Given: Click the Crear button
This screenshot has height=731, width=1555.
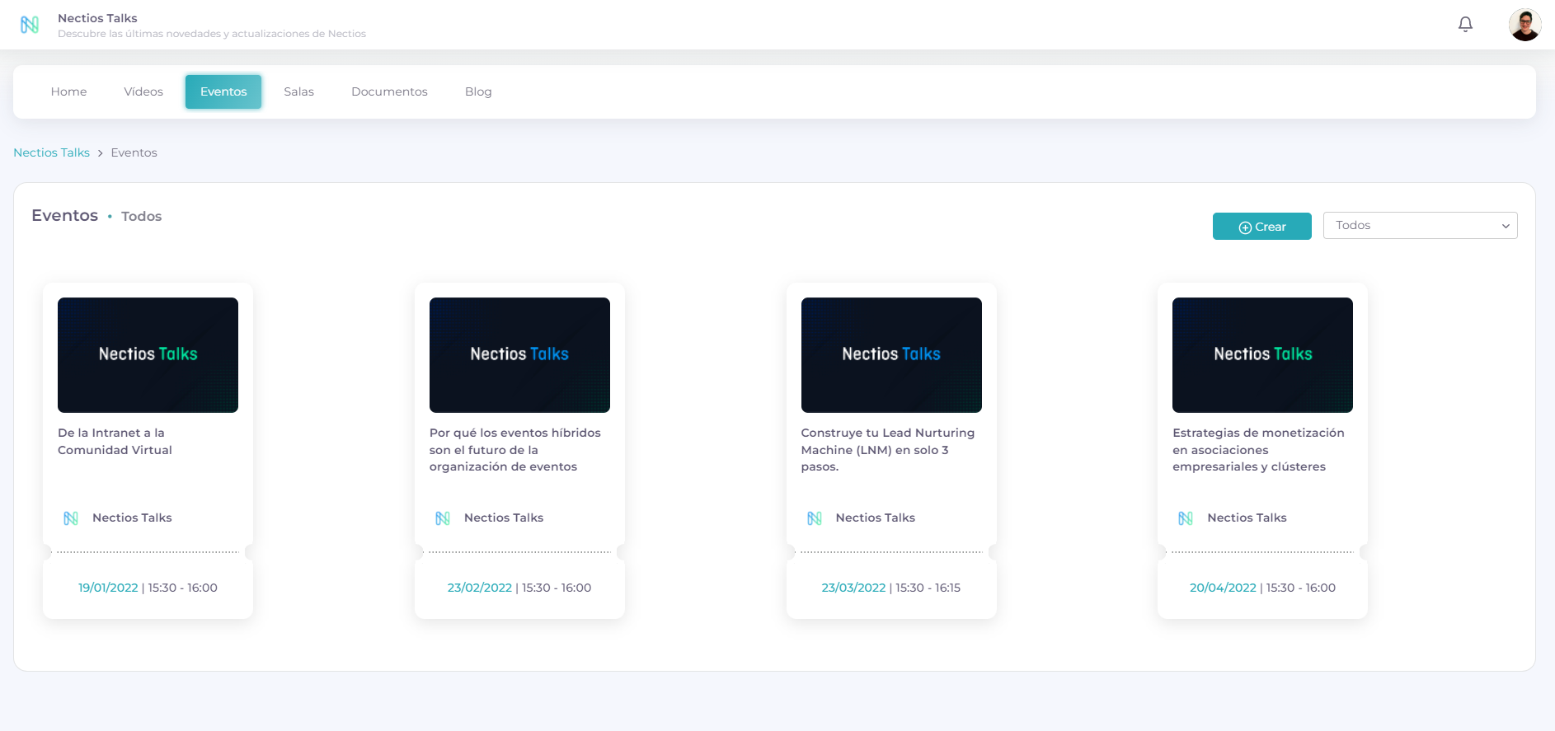Looking at the screenshot, I should 1261,227.
